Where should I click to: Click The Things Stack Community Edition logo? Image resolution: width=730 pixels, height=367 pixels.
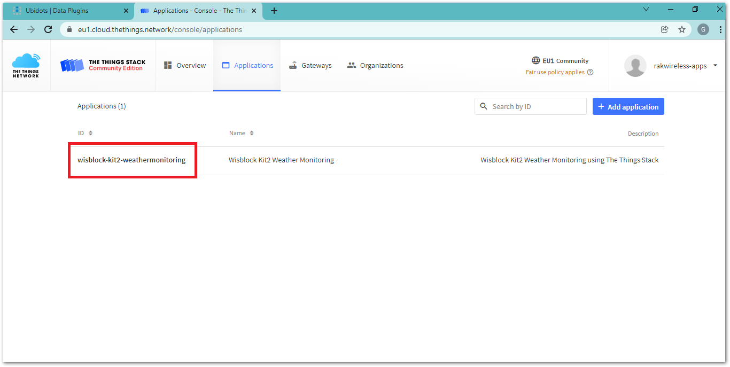103,66
